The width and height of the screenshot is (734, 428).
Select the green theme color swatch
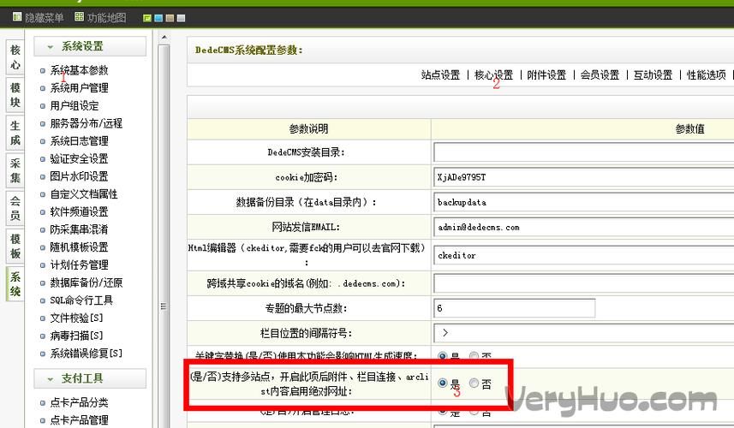coord(147,18)
